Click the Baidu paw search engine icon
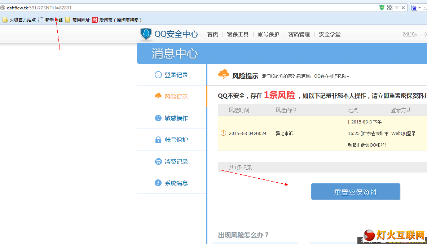The width and height of the screenshot is (427, 244). (414, 8)
